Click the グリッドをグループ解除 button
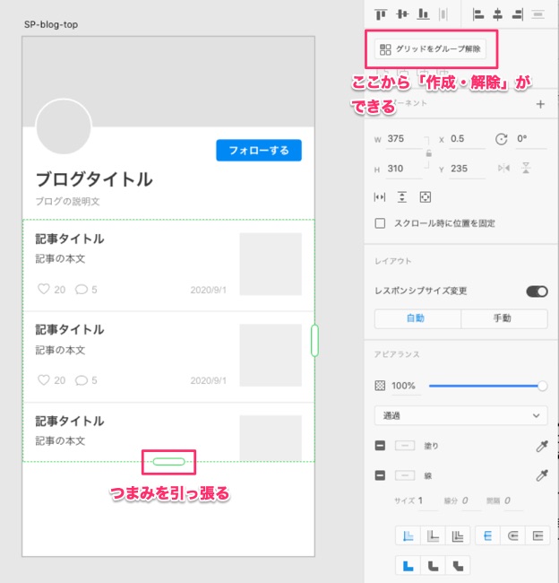The image size is (559, 583). pyautogui.click(x=431, y=49)
